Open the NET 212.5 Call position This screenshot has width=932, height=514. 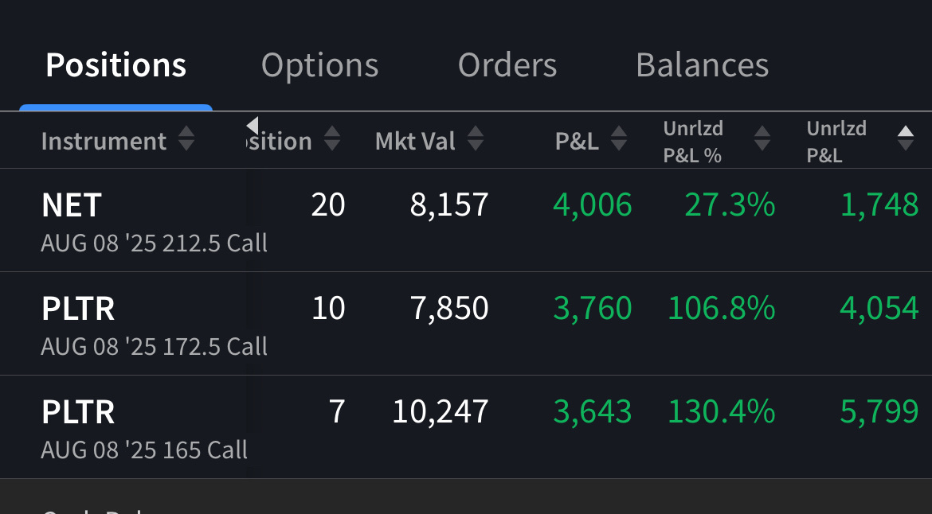point(154,220)
